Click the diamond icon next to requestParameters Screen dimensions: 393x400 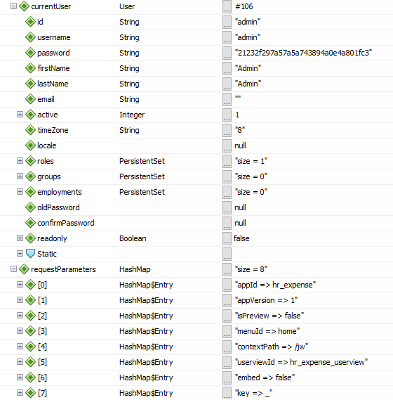point(24,269)
